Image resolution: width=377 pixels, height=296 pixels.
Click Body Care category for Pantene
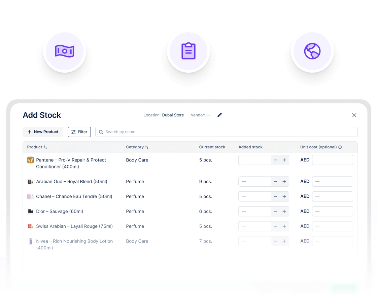(137, 160)
